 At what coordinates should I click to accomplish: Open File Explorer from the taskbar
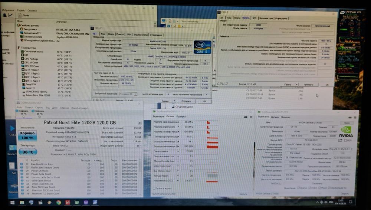[x=22, y=203]
